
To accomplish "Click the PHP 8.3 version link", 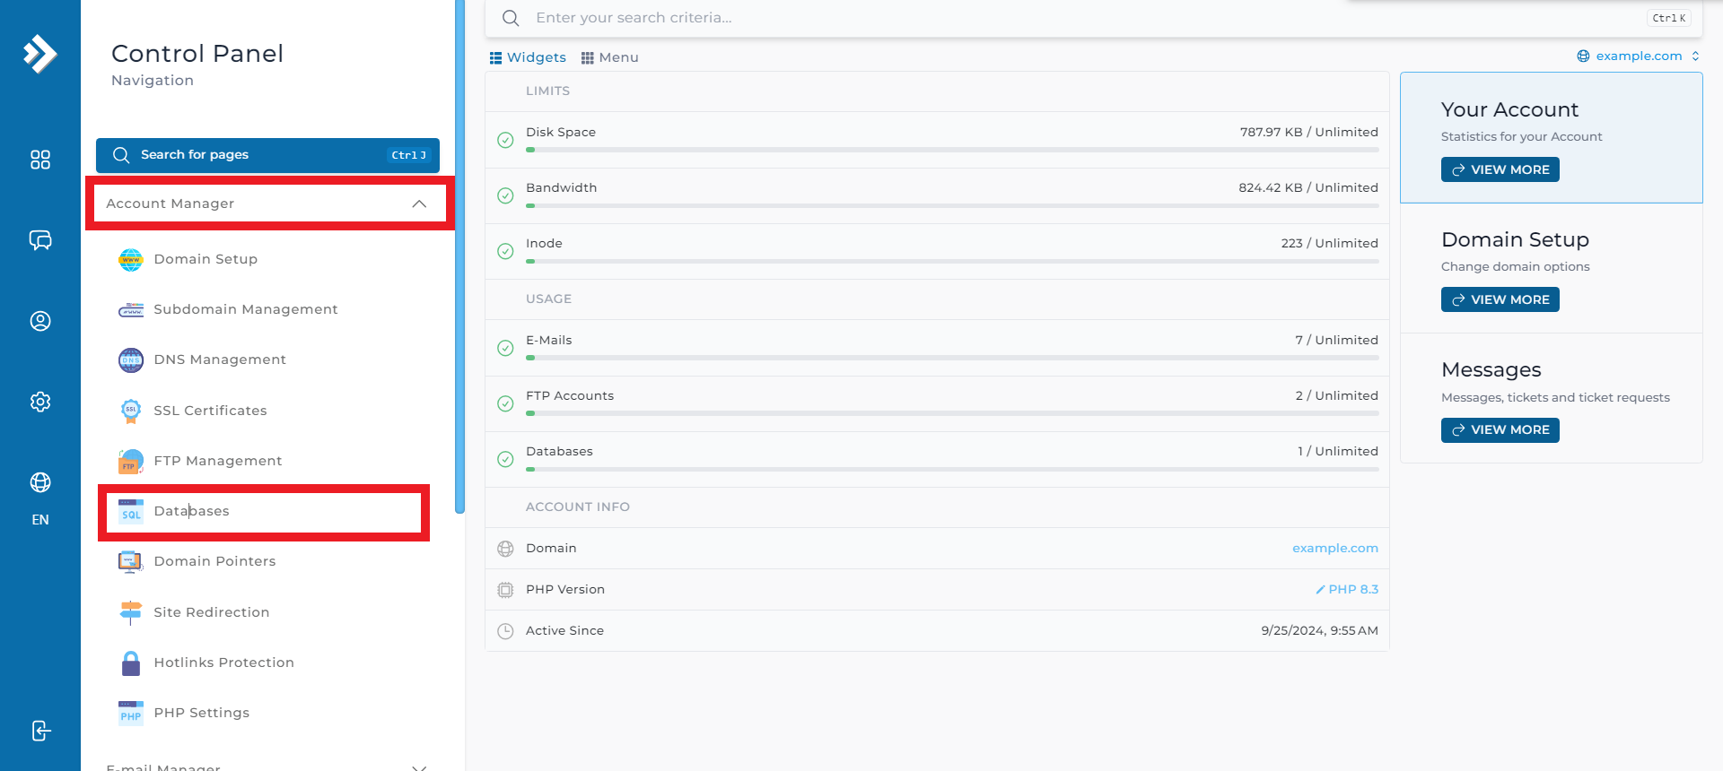I will (1347, 589).
